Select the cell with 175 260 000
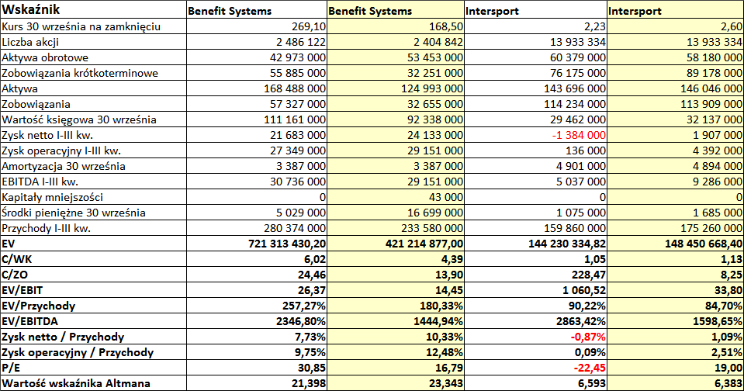 (675, 228)
